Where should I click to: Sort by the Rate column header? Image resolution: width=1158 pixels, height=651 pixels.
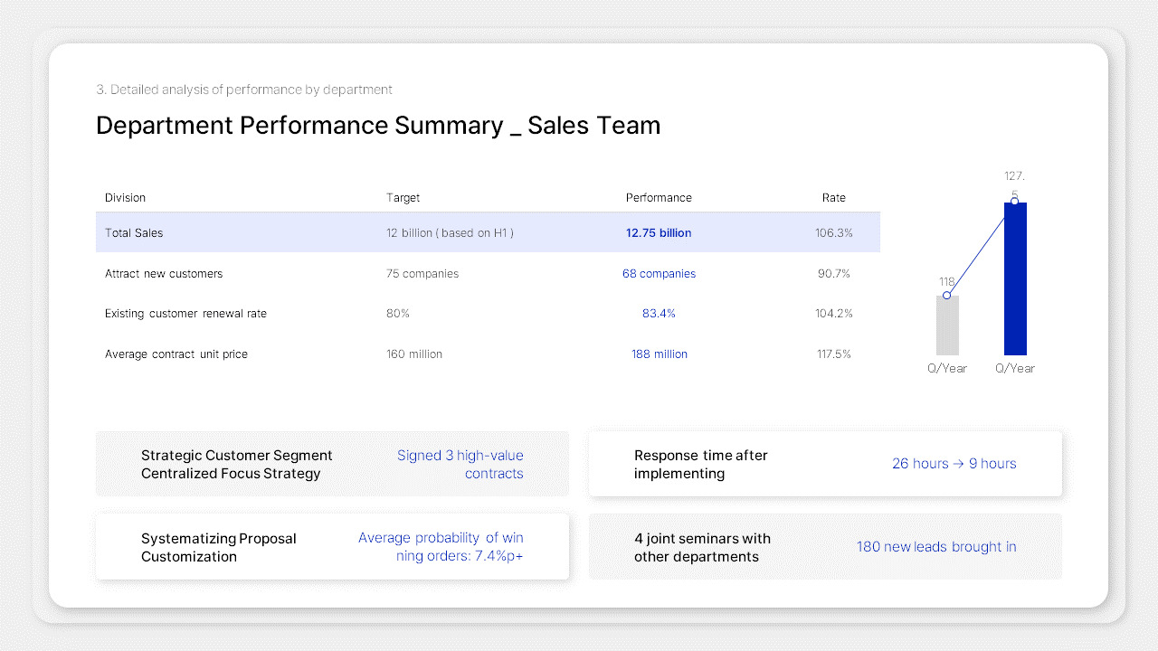pyautogui.click(x=833, y=197)
